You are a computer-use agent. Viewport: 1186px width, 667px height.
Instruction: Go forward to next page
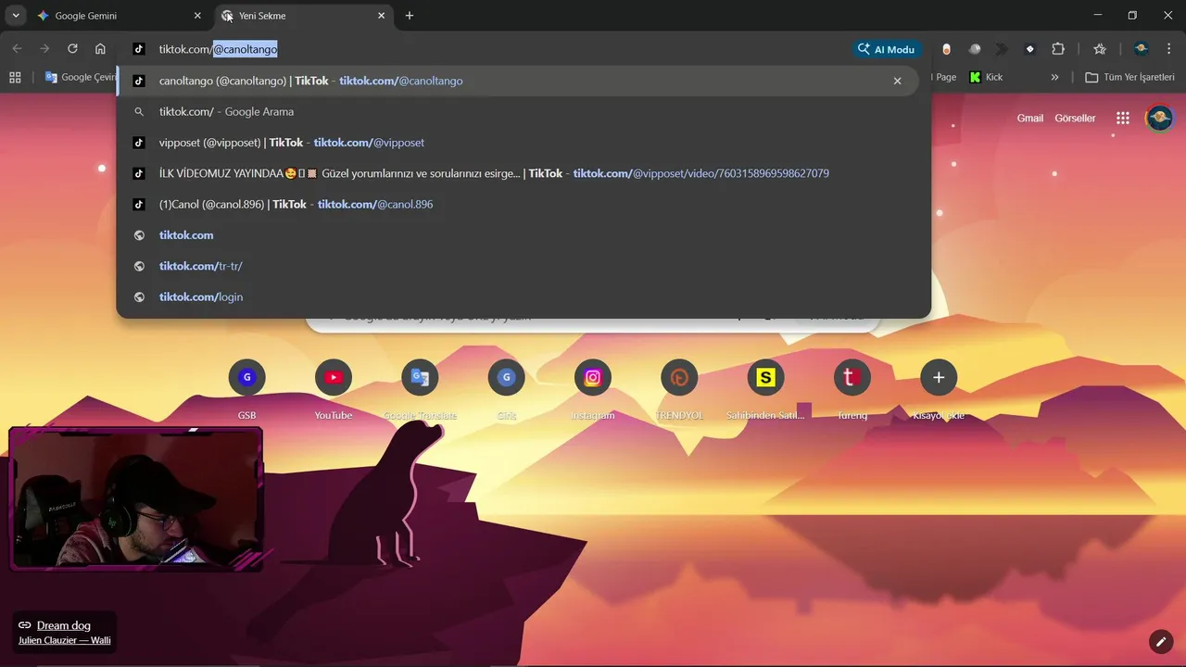[44, 49]
